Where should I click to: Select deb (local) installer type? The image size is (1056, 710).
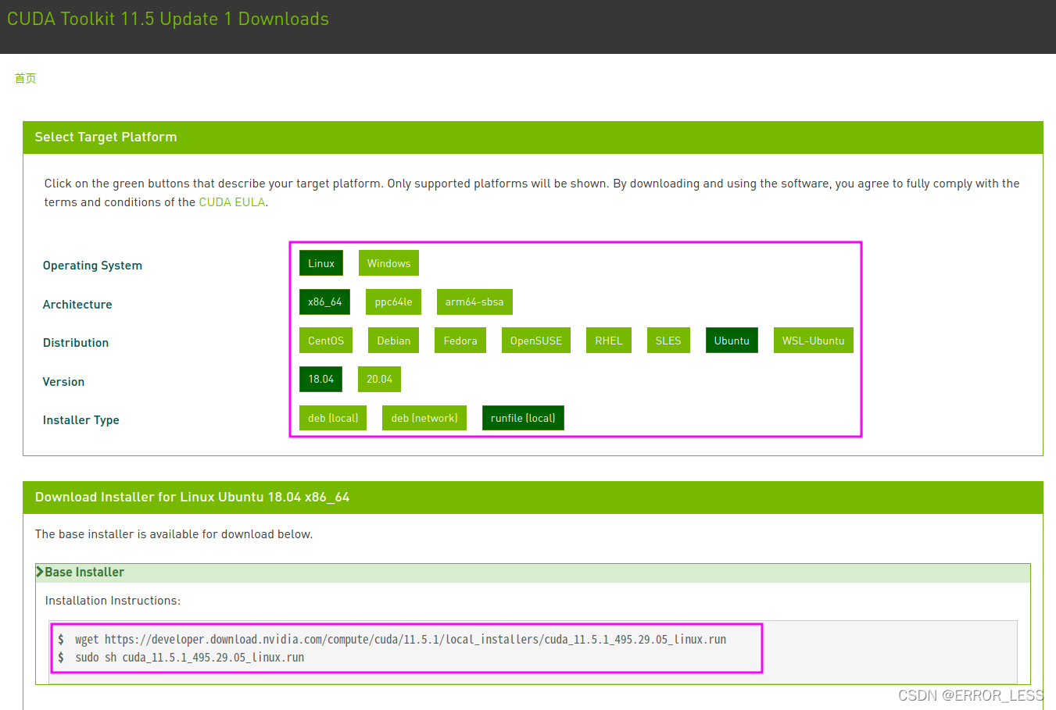[333, 418]
